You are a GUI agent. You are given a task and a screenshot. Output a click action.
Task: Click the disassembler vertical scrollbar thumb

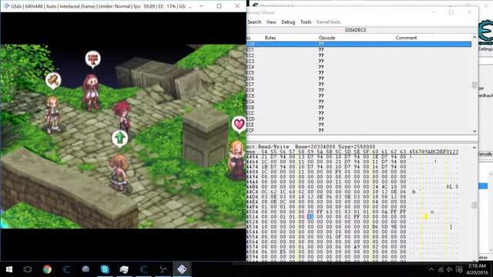tap(475, 85)
